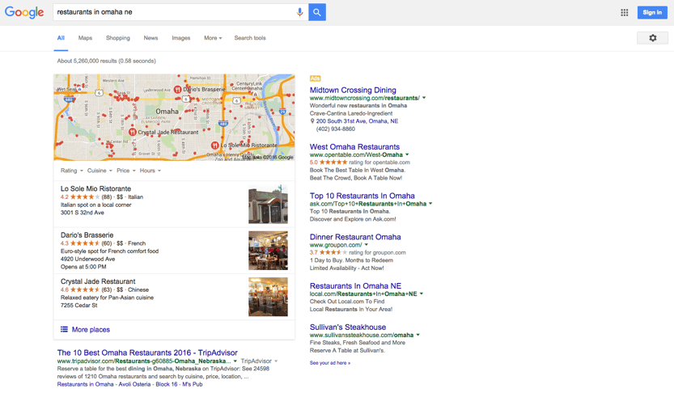Viewport: 674px width, 397px height.
Task: Switch to the Maps tab
Action: pyautogui.click(x=85, y=38)
